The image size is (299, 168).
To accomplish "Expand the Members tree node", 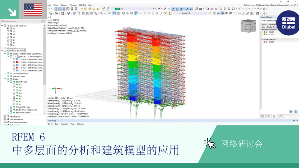I will point(2,48).
